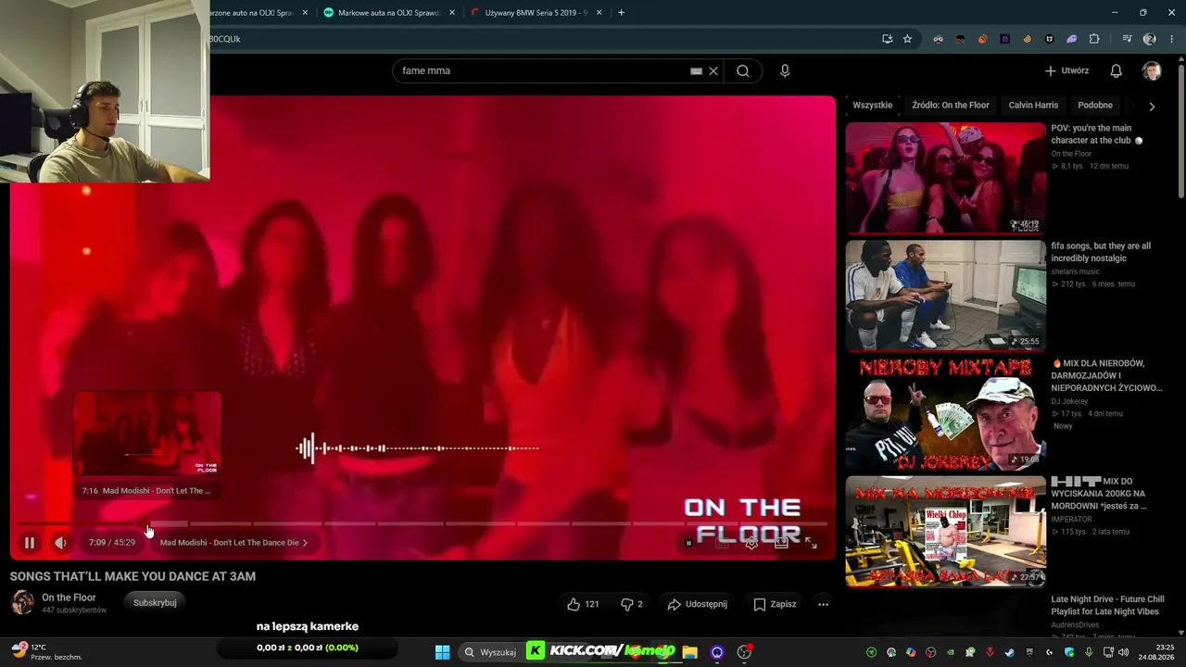Screen dimensions: 1186x667
Task: Expand the chapter 'Mad Modishi - Don't Let The Dance Die'
Action: 233,543
